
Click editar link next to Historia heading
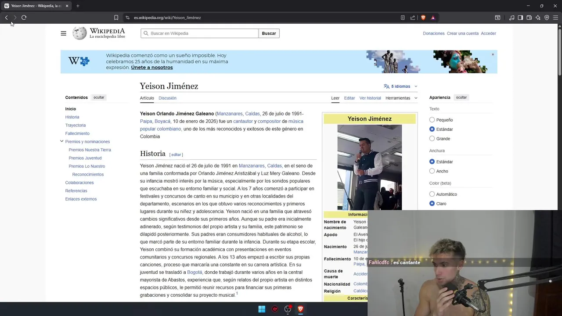[x=176, y=154]
